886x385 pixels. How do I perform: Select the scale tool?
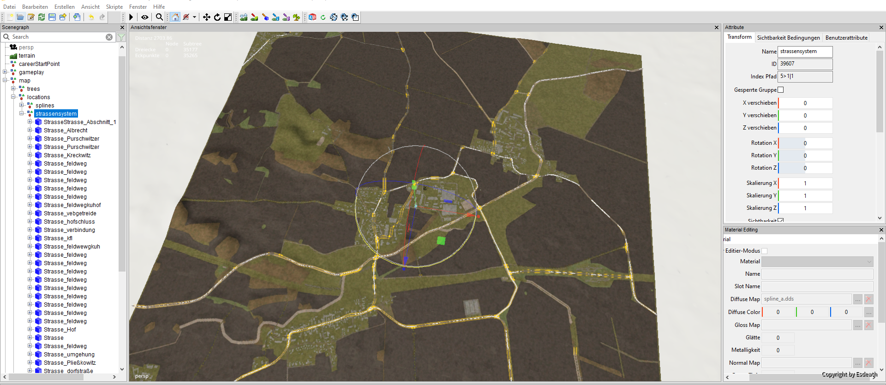coord(228,17)
